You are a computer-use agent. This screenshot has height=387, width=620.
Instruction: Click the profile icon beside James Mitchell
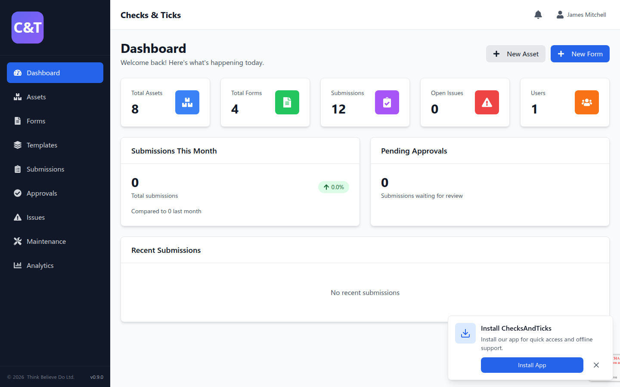[x=560, y=14]
